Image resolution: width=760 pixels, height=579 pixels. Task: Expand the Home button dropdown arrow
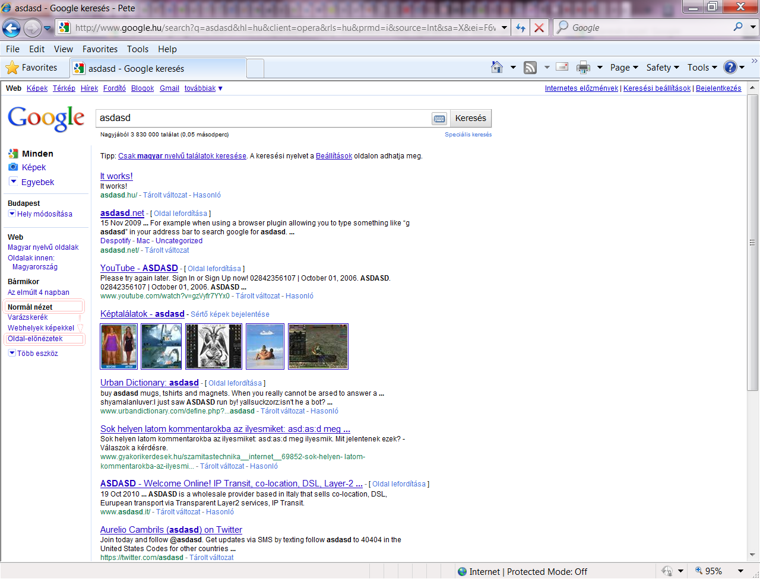coord(513,68)
